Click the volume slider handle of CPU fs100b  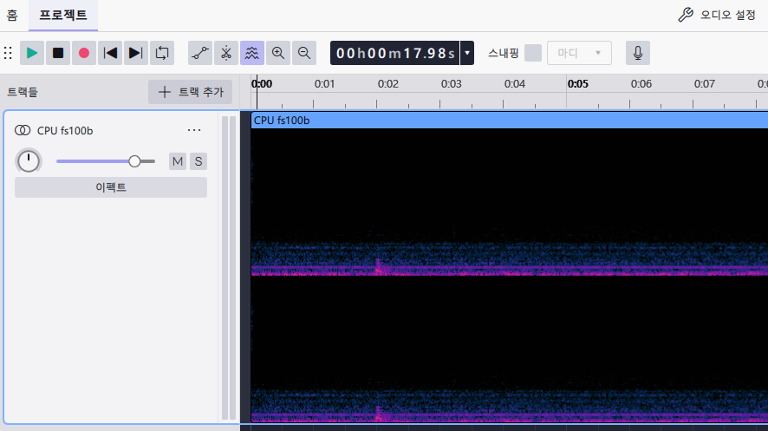(x=134, y=161)
